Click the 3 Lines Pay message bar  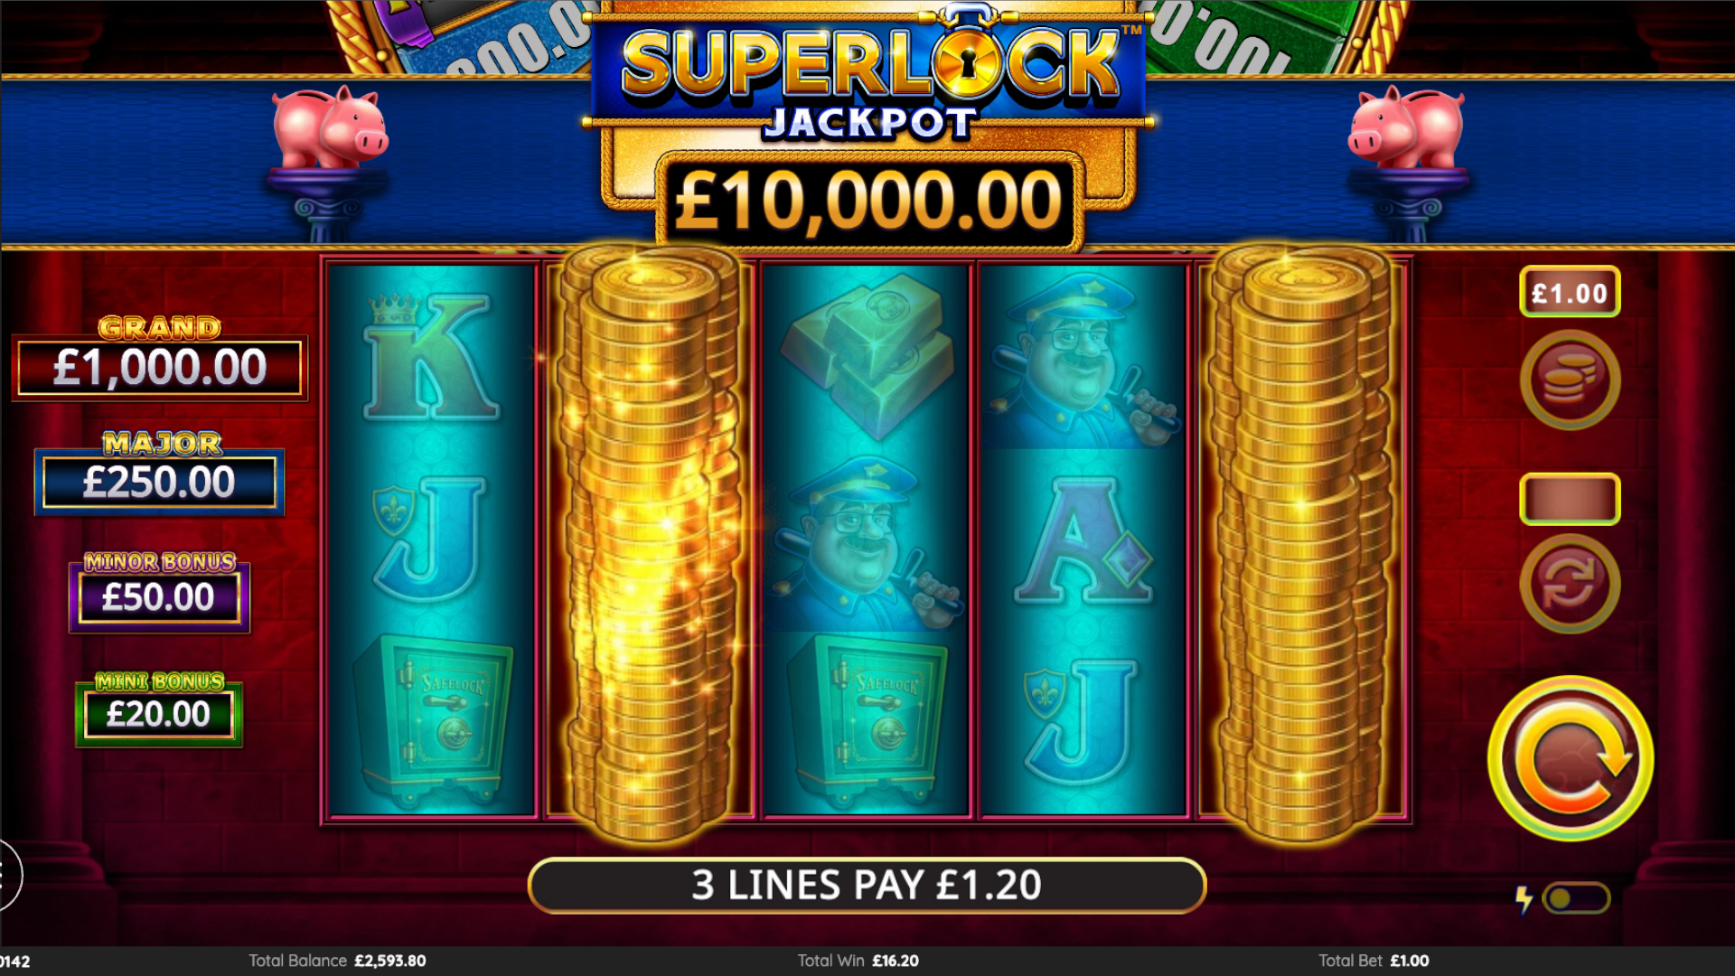click(867, 886)
